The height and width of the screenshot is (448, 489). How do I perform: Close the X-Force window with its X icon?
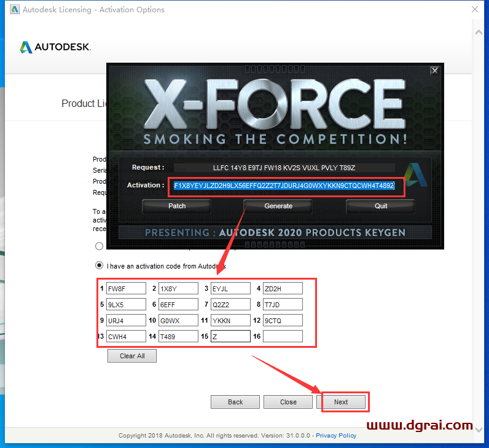(x=434, y=71)
